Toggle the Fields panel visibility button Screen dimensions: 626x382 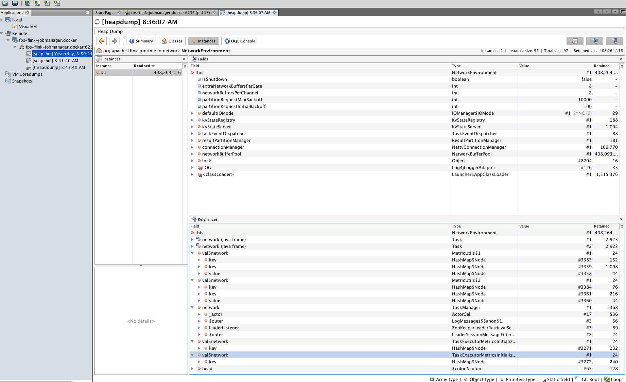594,41
